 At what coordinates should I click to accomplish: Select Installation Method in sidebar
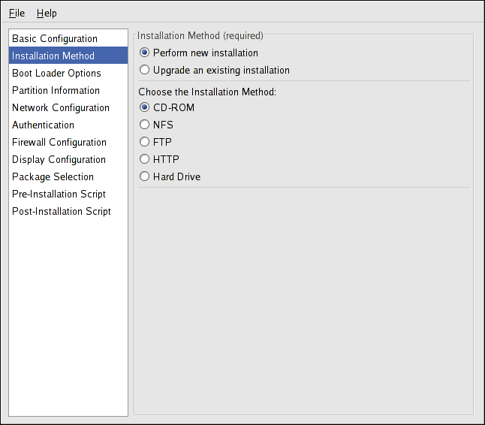pyautogui.click(x=53, y=56)
